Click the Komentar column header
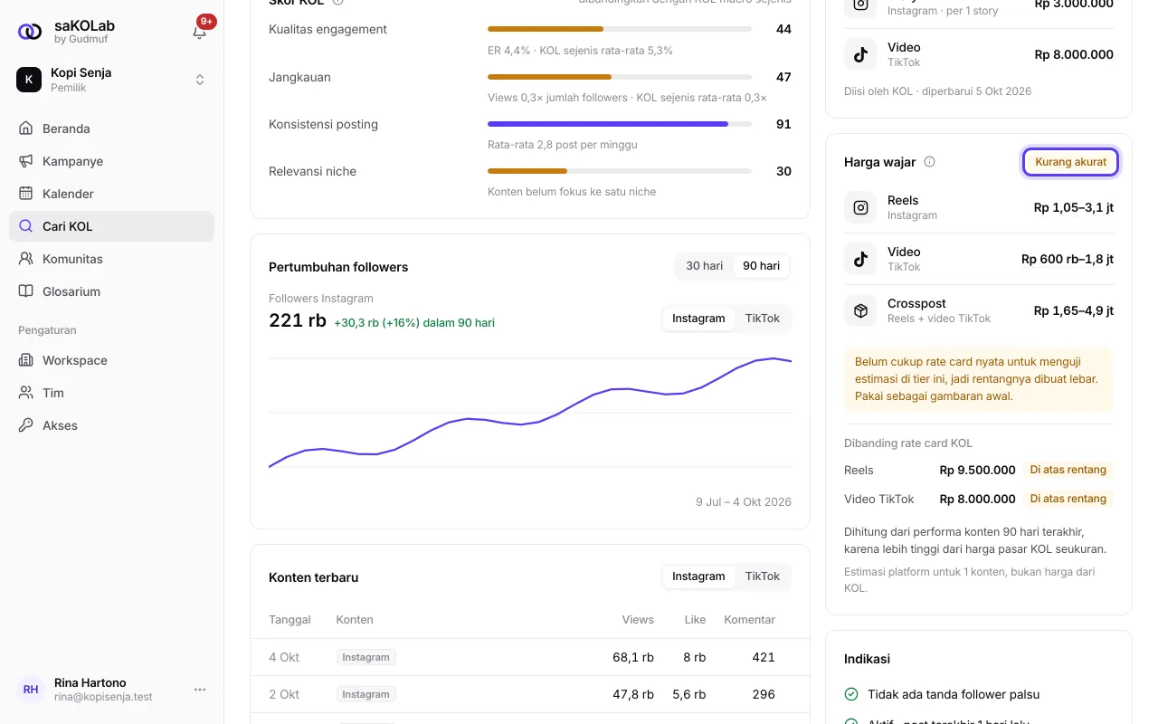The height and width of the screenshot is (724, 1158). tap(750, 620)
